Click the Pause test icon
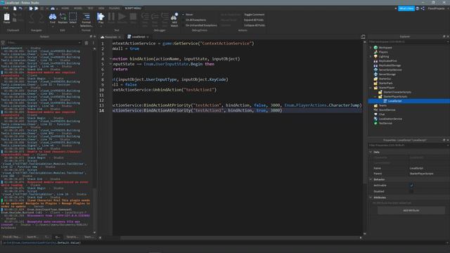450x253 pixels. [x=111, y=18]
